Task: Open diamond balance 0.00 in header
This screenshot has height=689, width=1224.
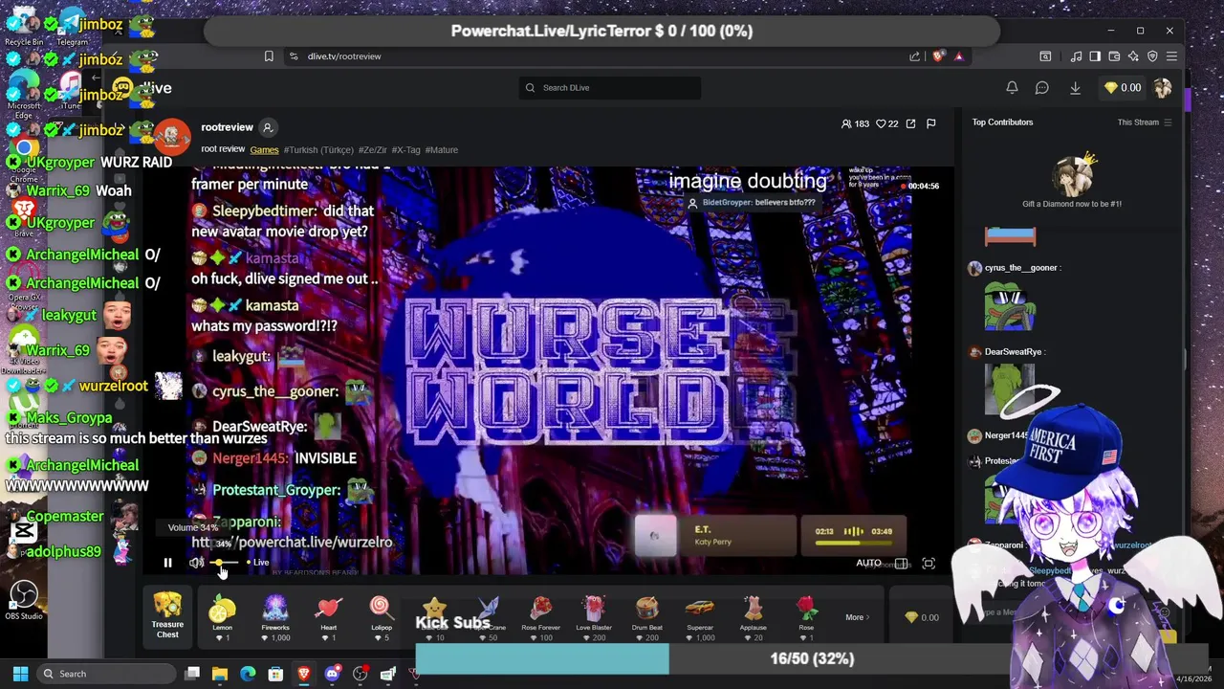Action: [1122, 88]
